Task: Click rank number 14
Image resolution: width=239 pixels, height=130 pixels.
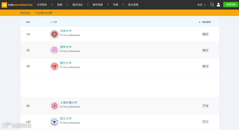Action: coord(28,34)
